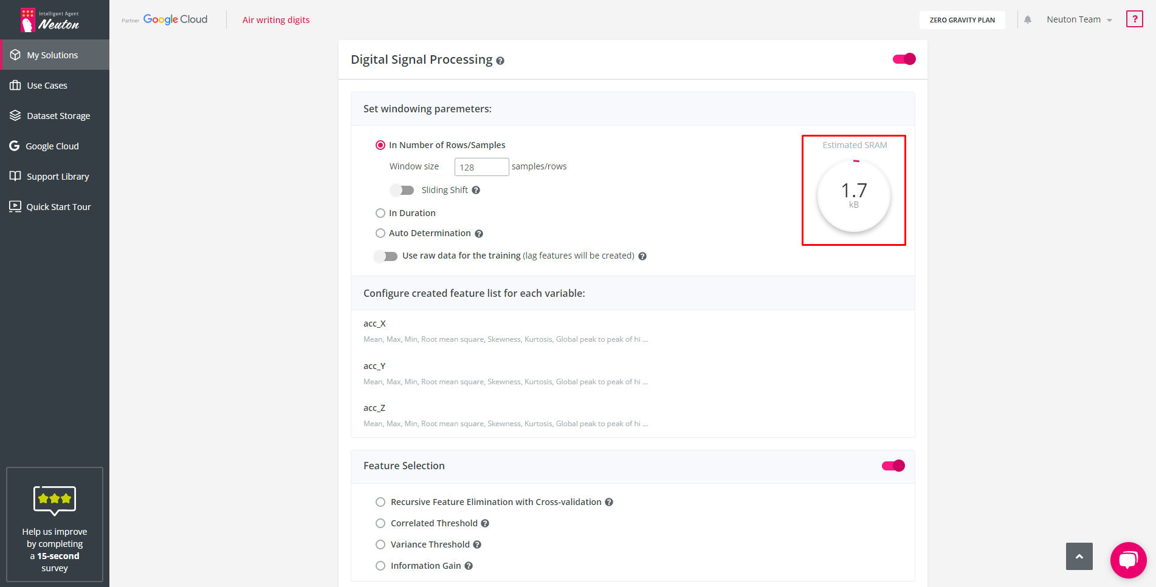Select the In Duration radio option
This screenshot has width=1156, height=587.
[380, 213]
